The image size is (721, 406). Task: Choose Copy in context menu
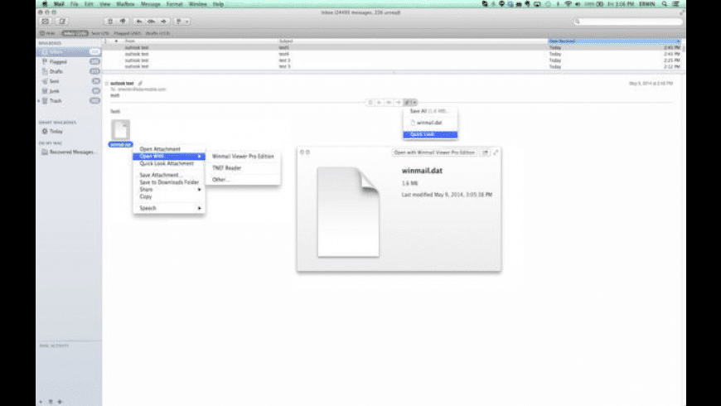[169, 196]
